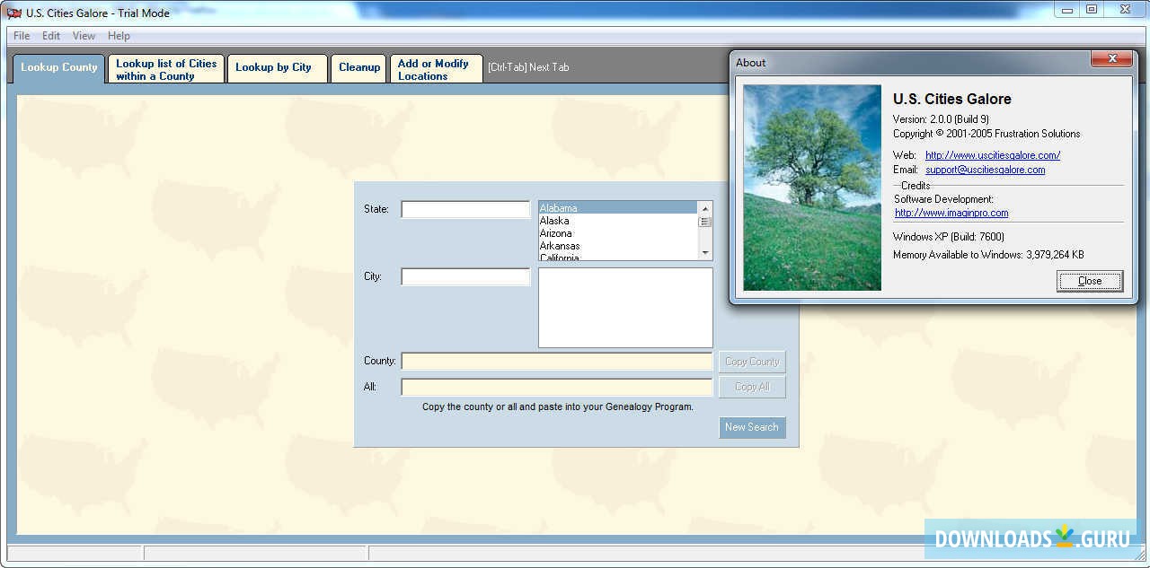Click the All result field
Screen dimensions: 1150x568
[557, 387]
